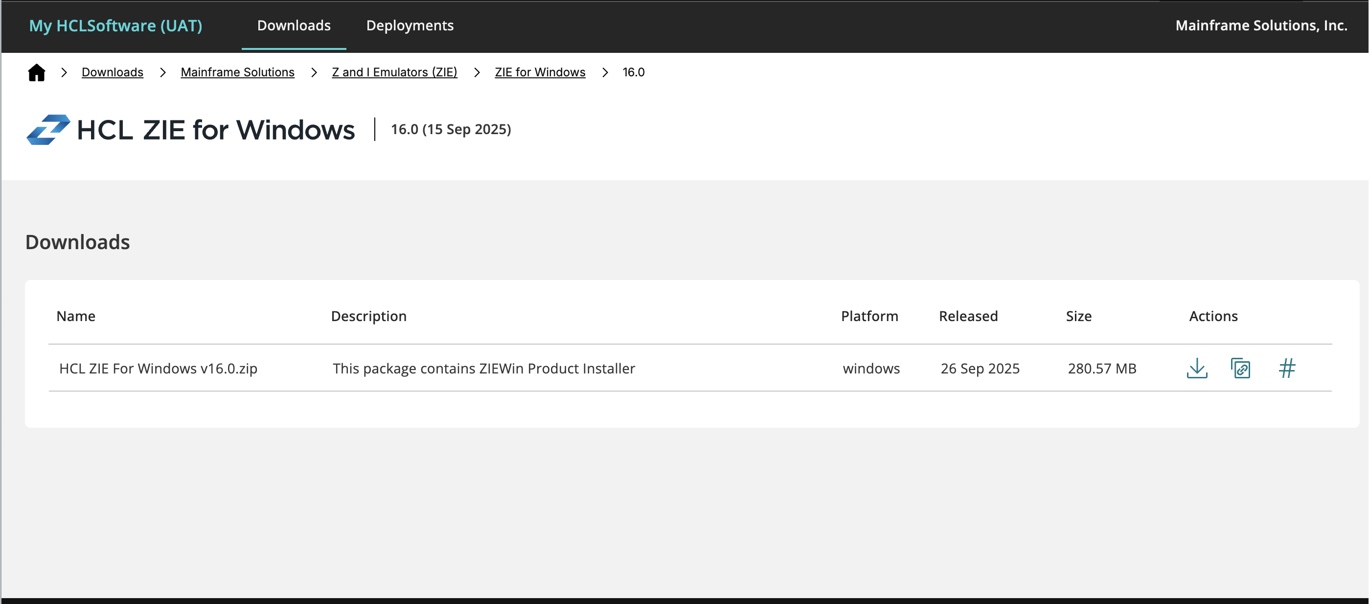
Task: Open the Downloads tab
Action: click(294, 25)
